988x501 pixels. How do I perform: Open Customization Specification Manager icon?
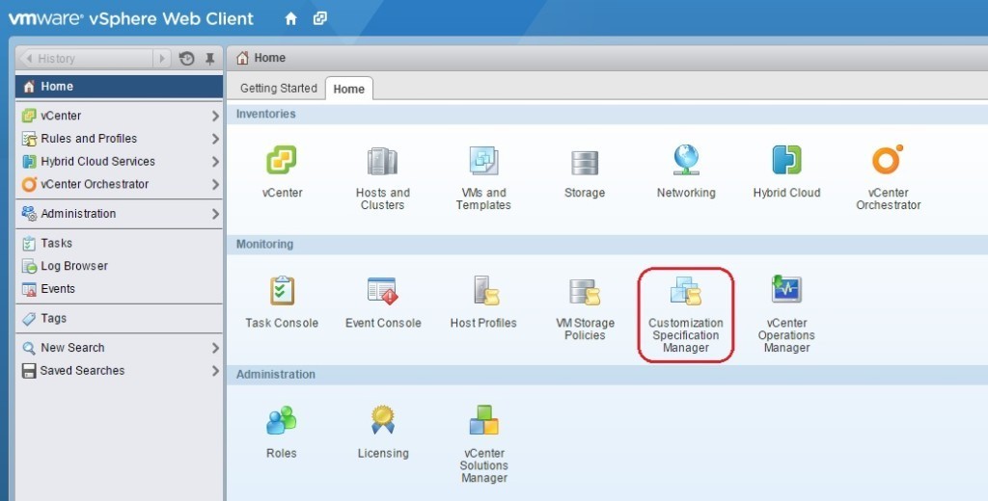pos(686,291)
